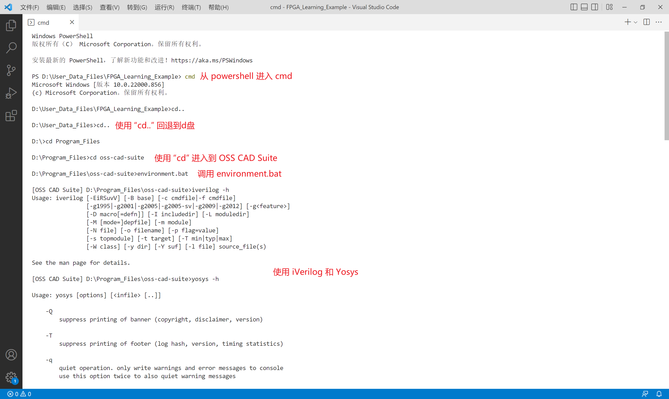Image resolution: width=669 pixels, height=399 pixels.
Task: Open the https://aka.ms/PSWindows link
Action: point(212,61)
